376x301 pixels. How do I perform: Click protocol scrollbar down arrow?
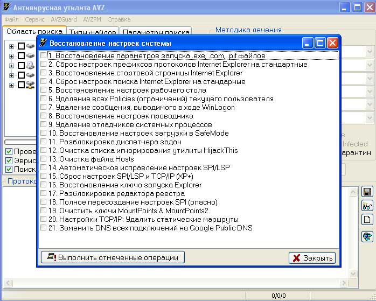353,274
